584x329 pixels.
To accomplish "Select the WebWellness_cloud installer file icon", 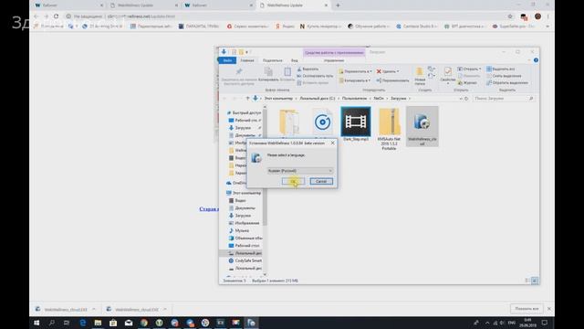I will click(x=422, y=126).
